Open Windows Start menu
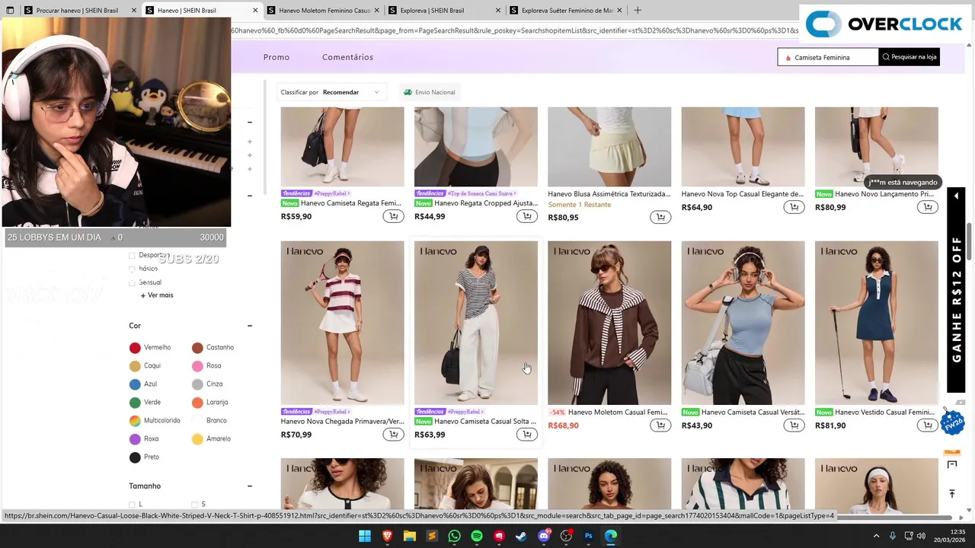This screenshot has height=548, width=975. click(365, 536)
